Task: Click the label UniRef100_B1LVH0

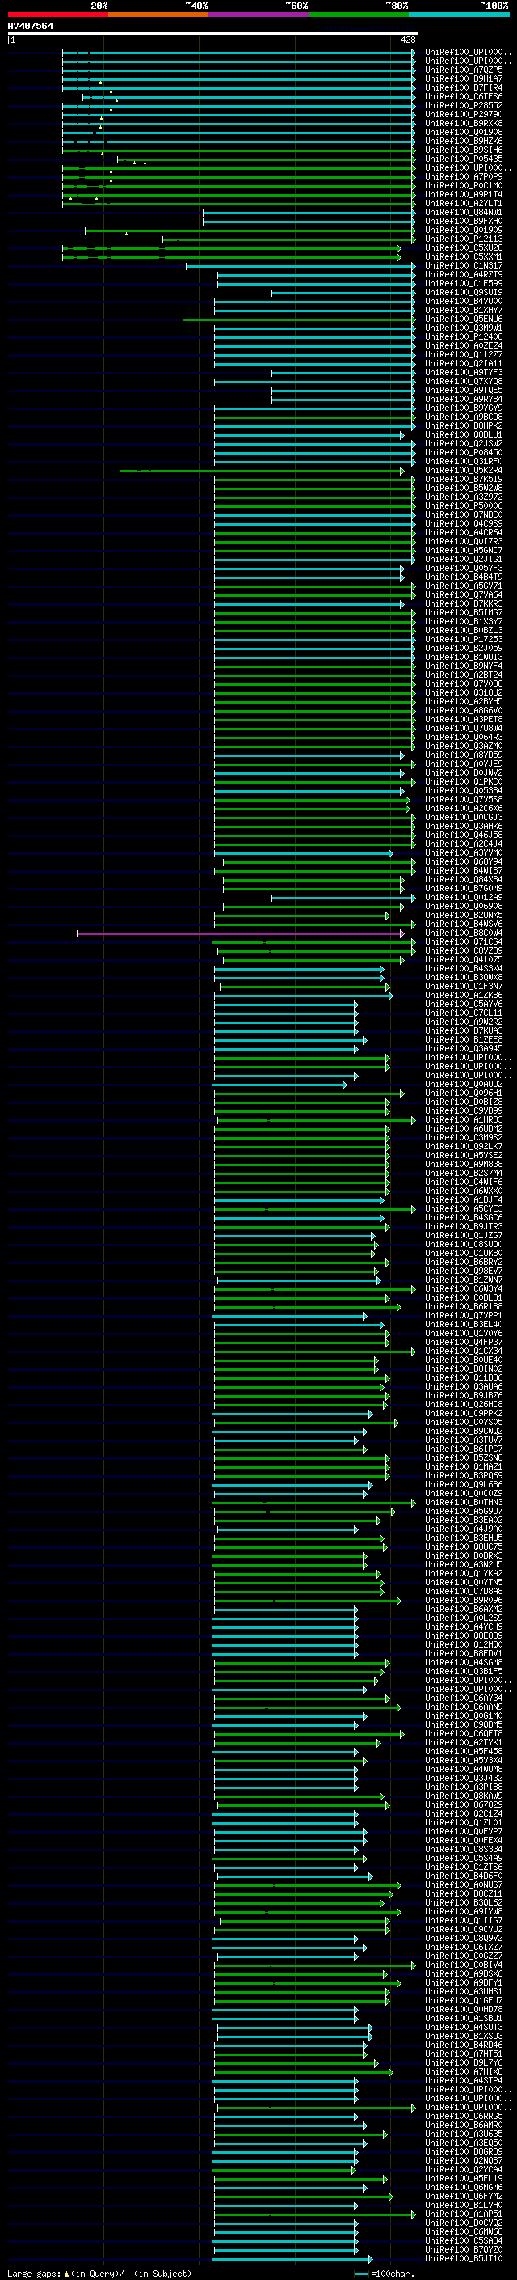Action: coord(464,2205)
